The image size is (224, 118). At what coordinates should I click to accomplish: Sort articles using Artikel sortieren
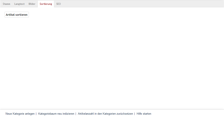click(x=17, y=15)
